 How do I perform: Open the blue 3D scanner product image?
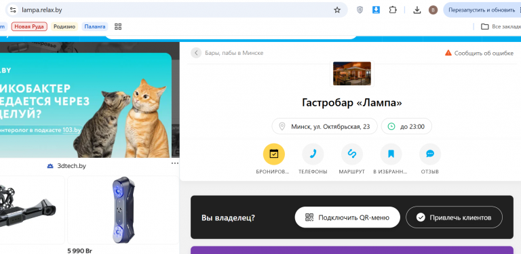tap(123, 210)
